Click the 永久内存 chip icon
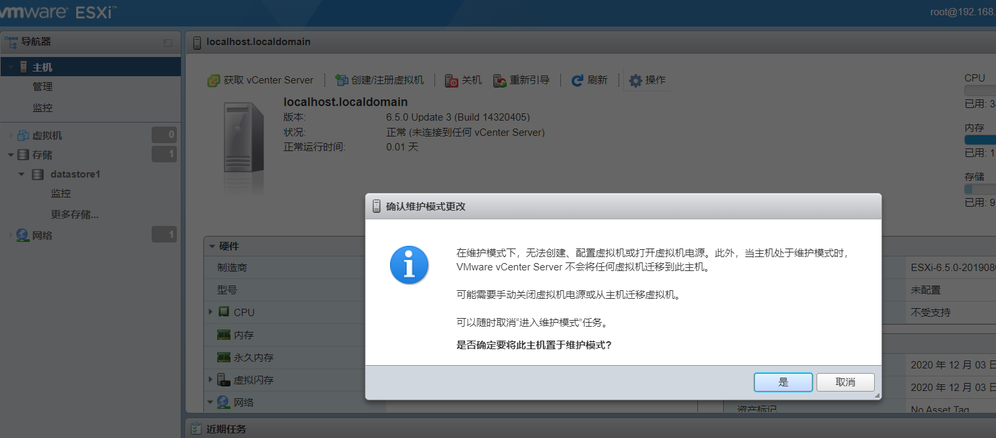 point(224,357)
